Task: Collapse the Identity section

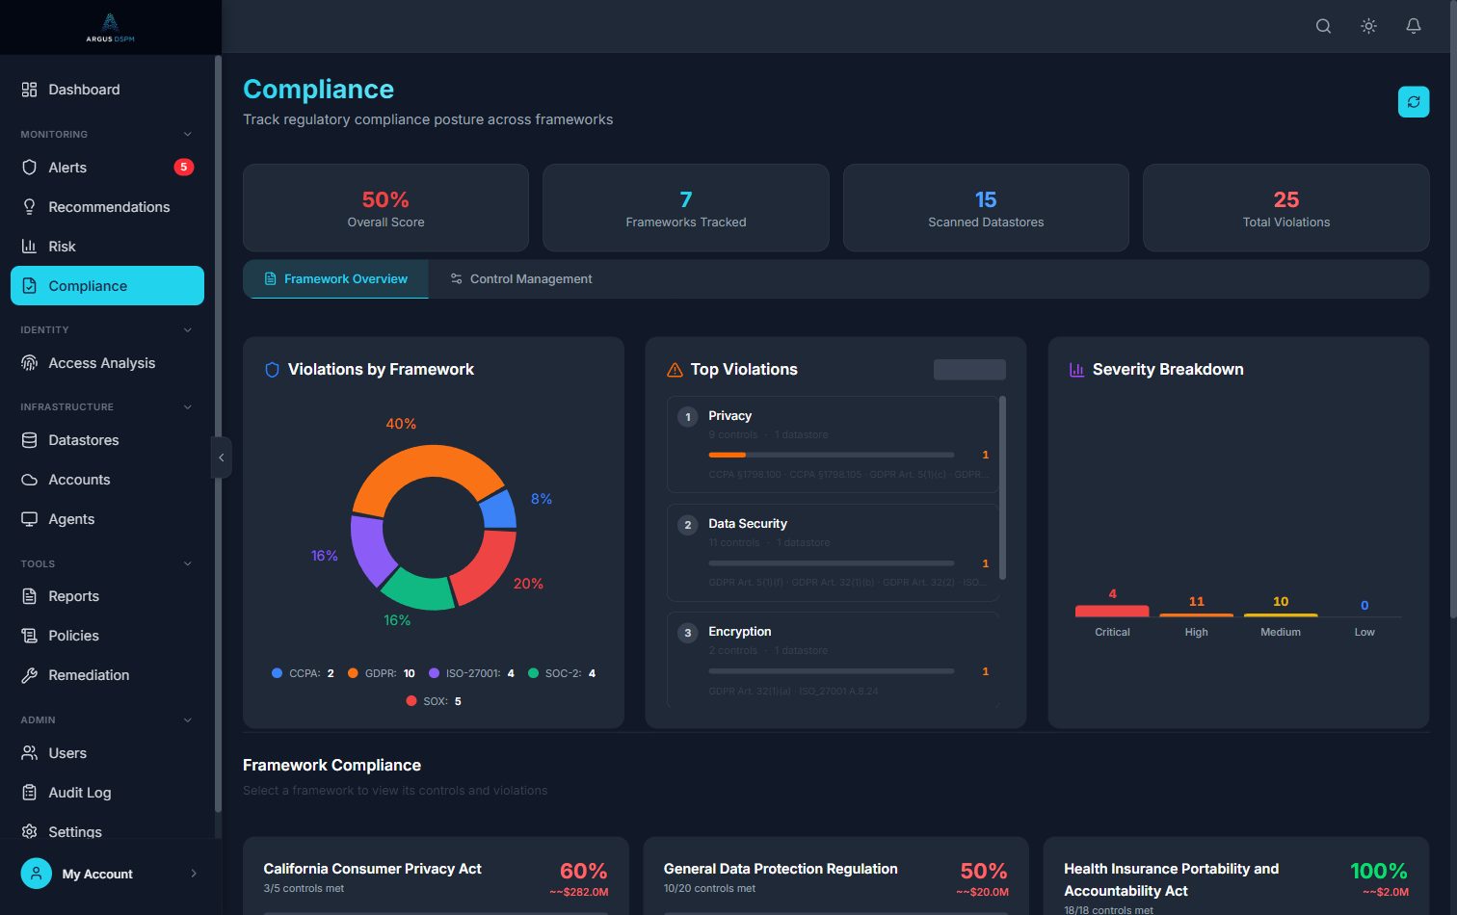Action: pyautogui.click(x=188, y=329)
